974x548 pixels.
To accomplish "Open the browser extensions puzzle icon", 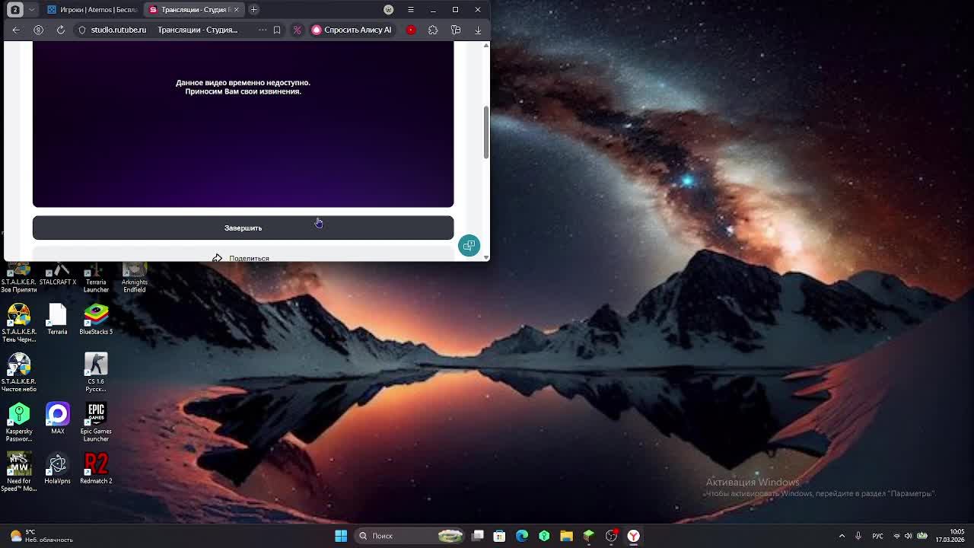I will click(x=433, y=30).
